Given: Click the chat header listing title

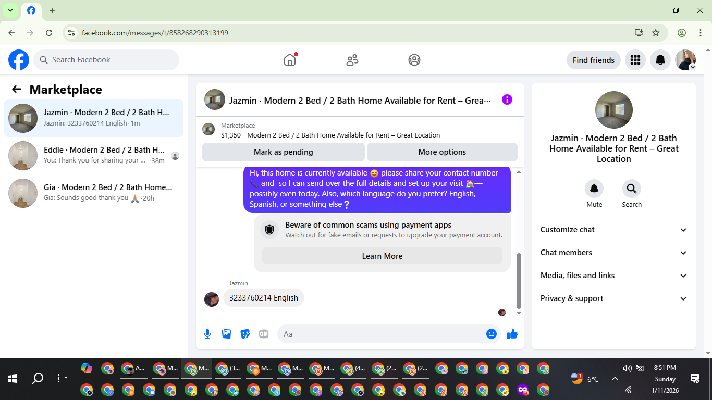Looking at the screenshot, I should coord(360,100).
